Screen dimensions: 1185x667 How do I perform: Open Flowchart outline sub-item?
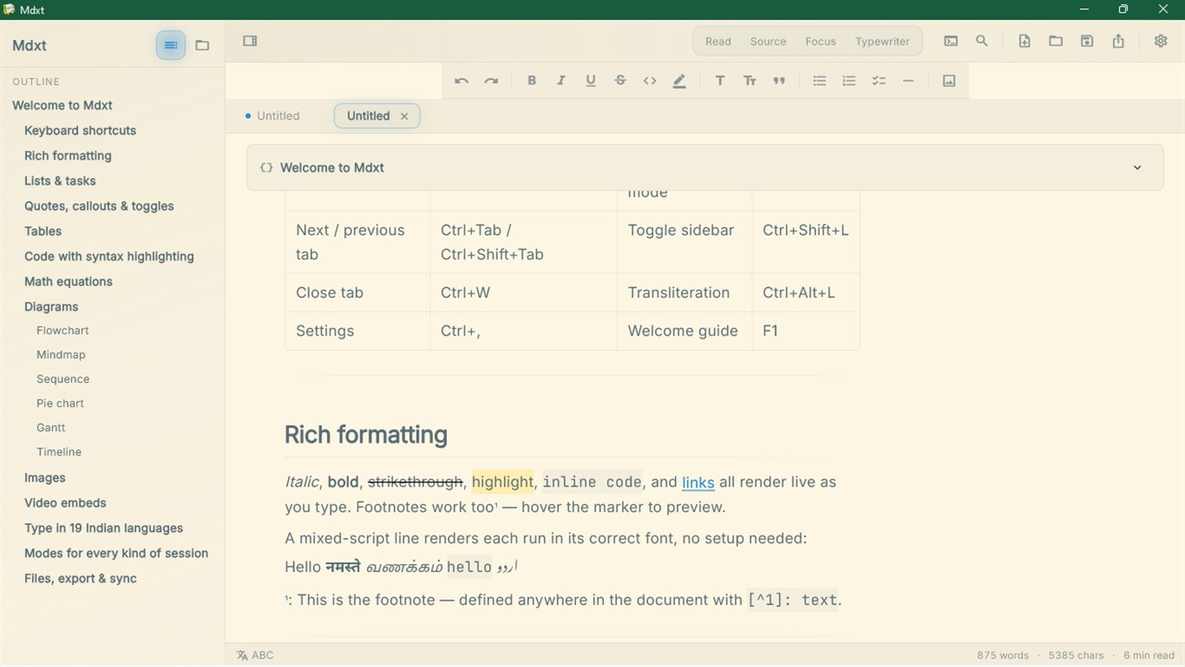pos(63,331)
